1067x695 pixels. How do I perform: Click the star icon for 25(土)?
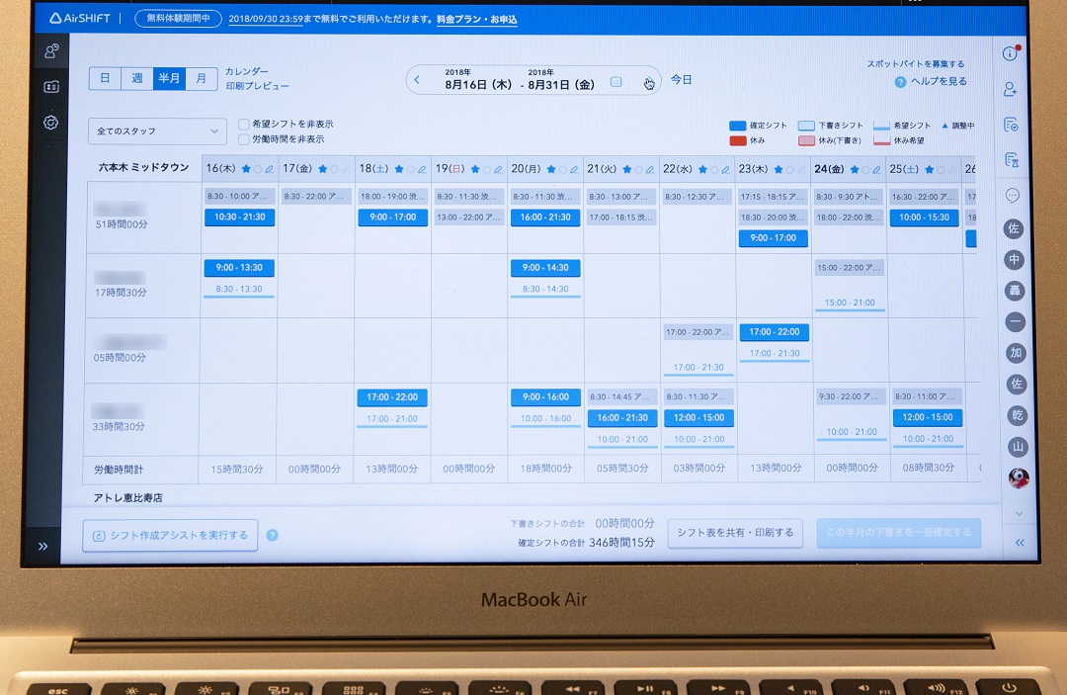click(930, 169)
